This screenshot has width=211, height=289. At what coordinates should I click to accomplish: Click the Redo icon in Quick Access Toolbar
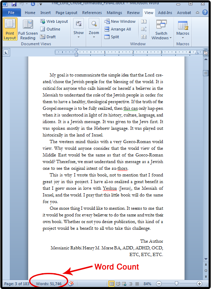[33, 4]
